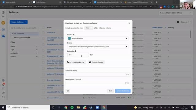Open notifications bell icon in sidebar
196x110 pixels.
click(x=3, y=84)
